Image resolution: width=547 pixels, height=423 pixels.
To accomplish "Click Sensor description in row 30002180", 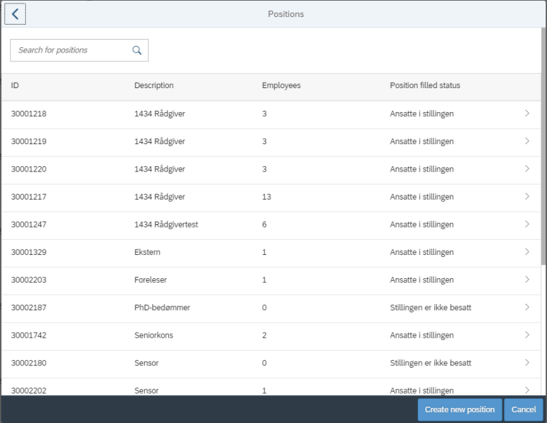I will pyautogui.click(x=146, y=363).
